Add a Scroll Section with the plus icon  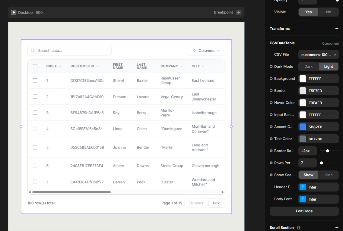coord(337,228)
